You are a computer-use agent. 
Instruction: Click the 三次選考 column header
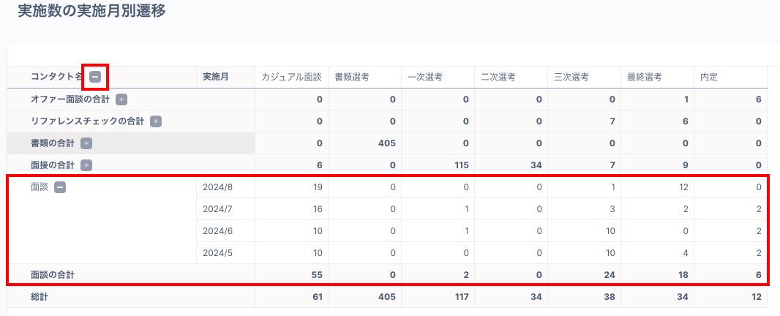pos(571,77)
